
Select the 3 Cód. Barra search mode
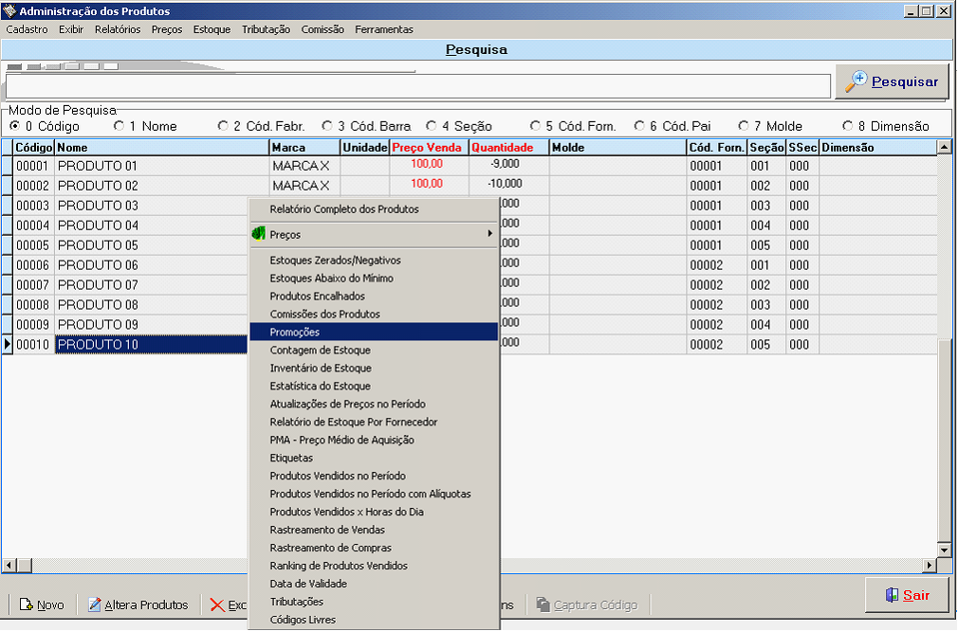(327, 126)
